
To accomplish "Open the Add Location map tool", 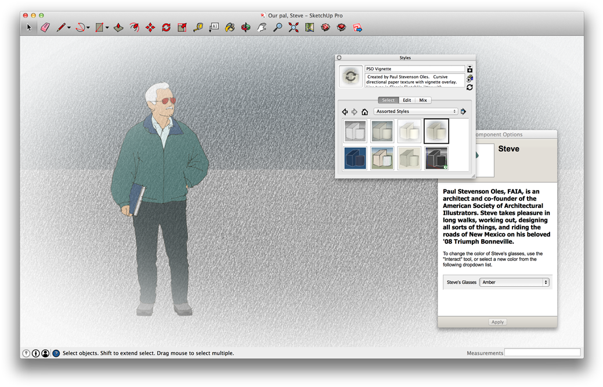I will pyautogui.click(x=309, y=28).
